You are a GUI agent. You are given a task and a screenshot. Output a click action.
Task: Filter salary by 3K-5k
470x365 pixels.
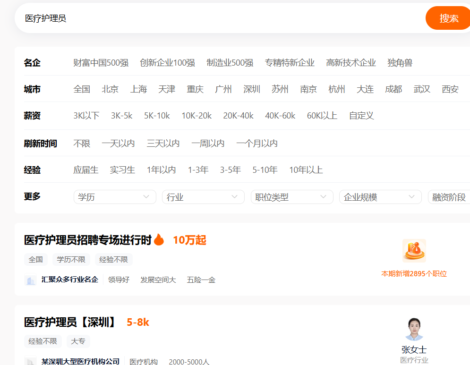tap(122, 115)
